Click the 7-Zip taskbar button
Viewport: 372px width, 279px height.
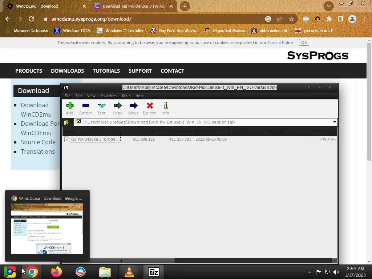tap(154, 272)
